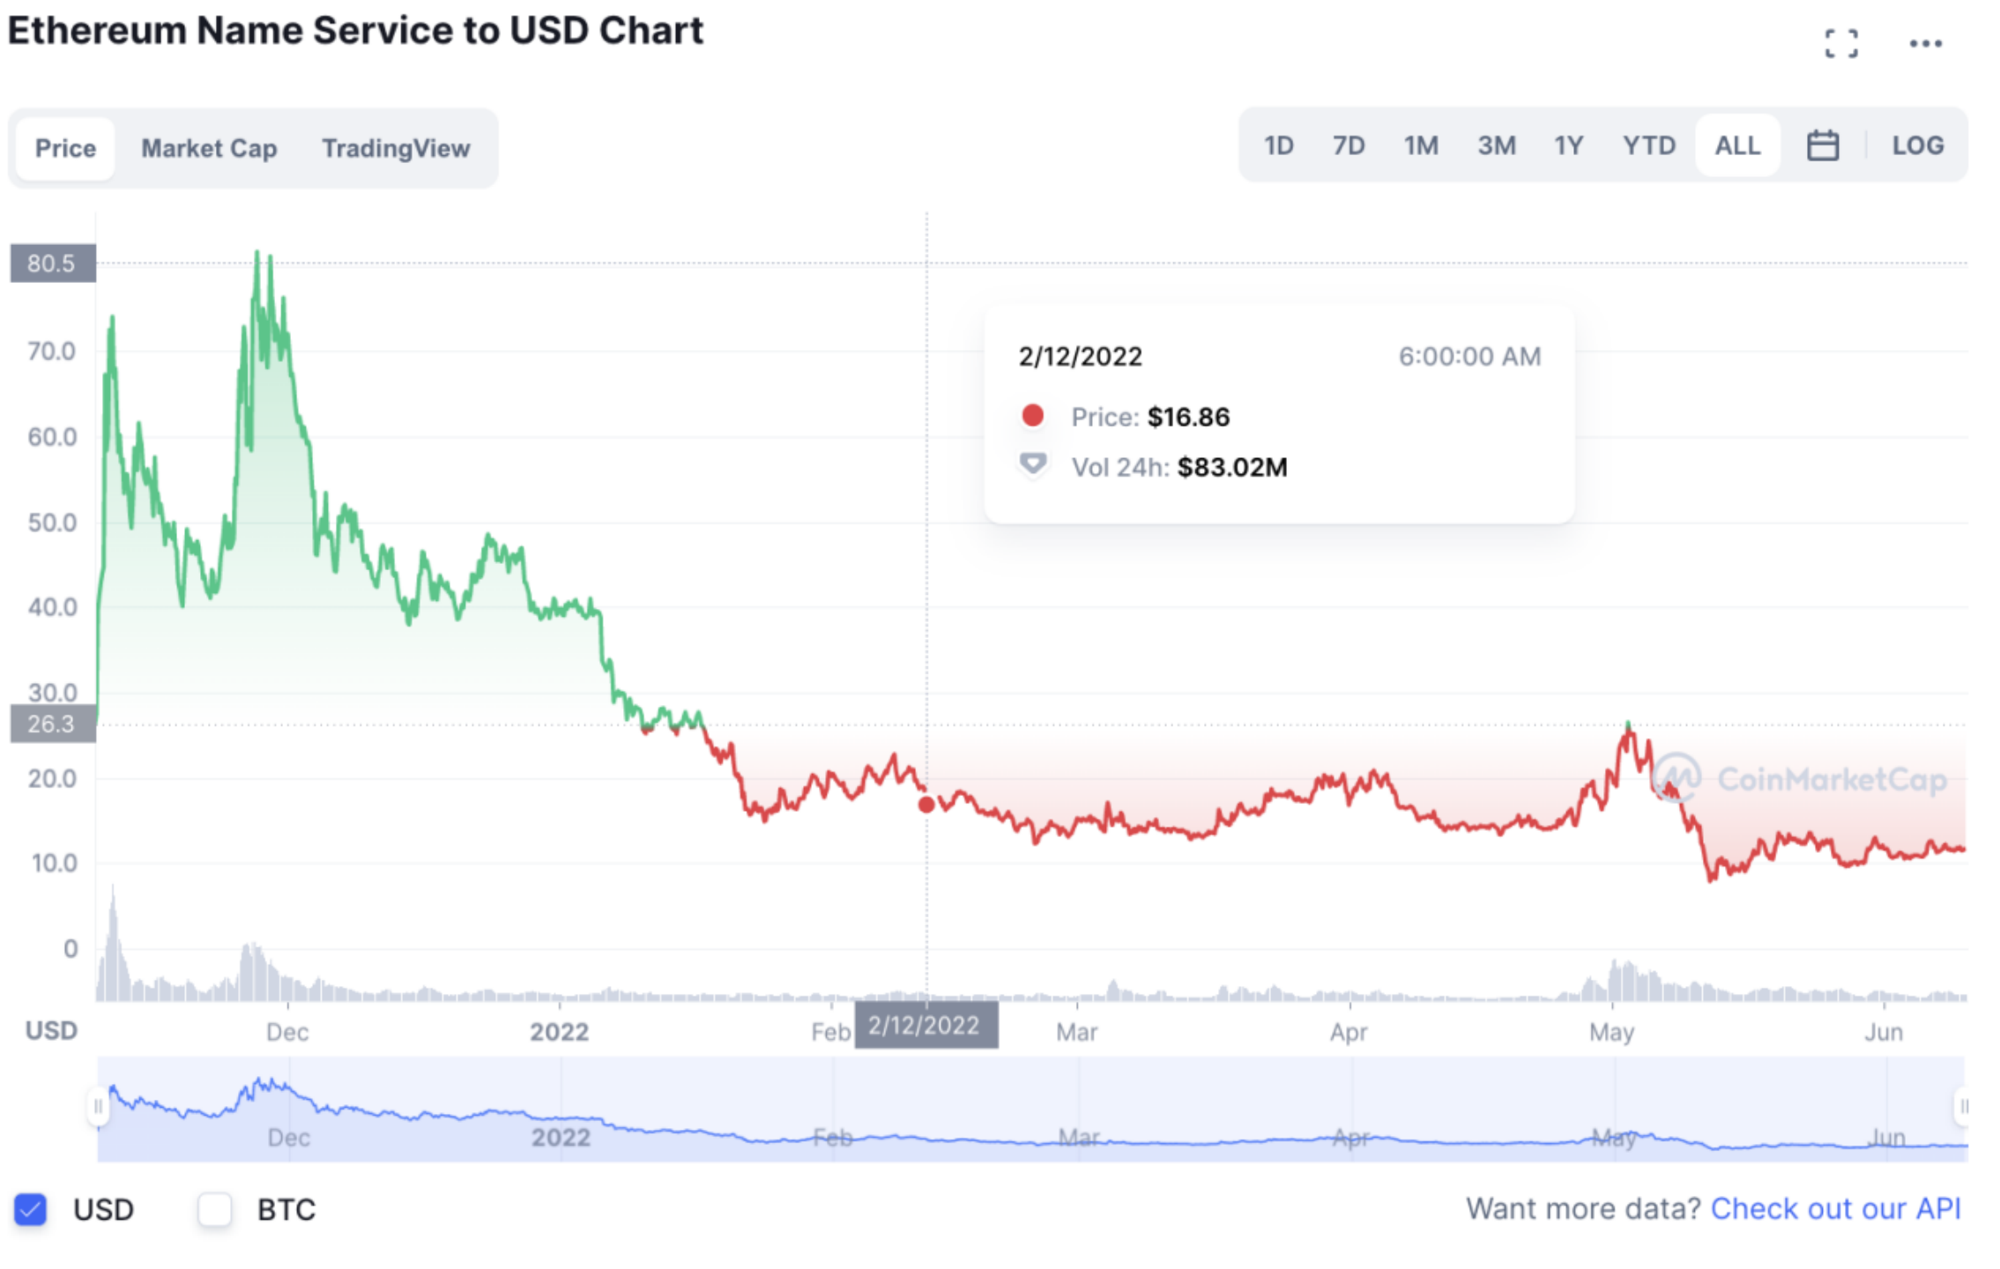Select the 1M time range
The height and width of the screenshot is (1269, 2000).
(1421, 145)
